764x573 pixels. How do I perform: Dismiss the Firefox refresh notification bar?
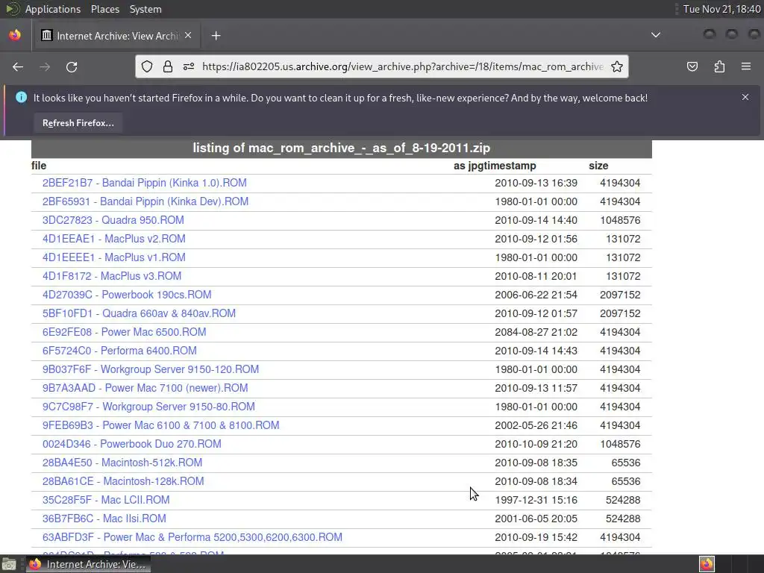tap(745, 97)
